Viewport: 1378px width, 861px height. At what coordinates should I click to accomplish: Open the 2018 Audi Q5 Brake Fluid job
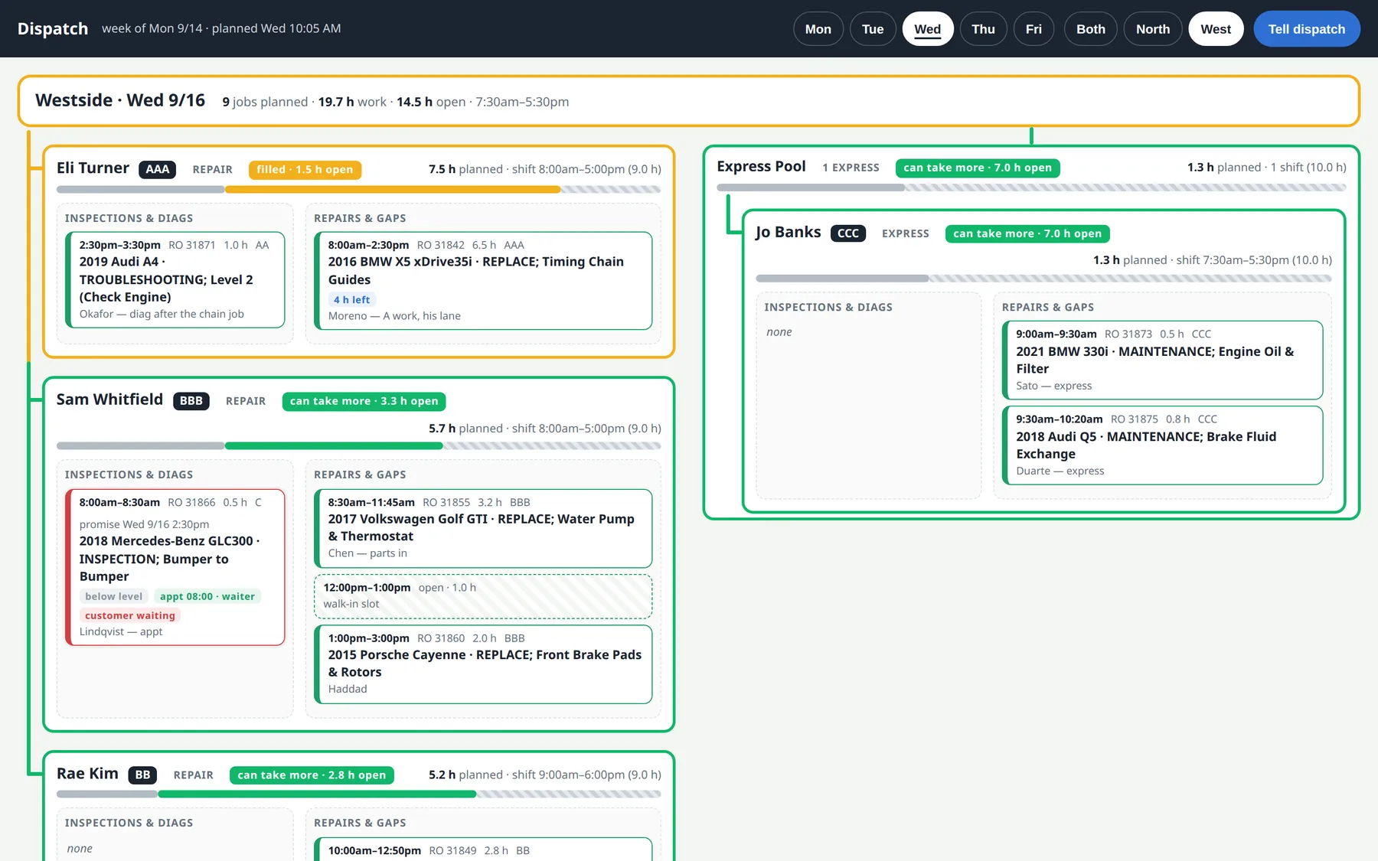click(1162, 445)
